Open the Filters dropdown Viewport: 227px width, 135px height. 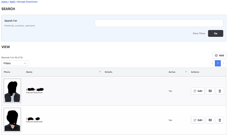pos(15,63)
